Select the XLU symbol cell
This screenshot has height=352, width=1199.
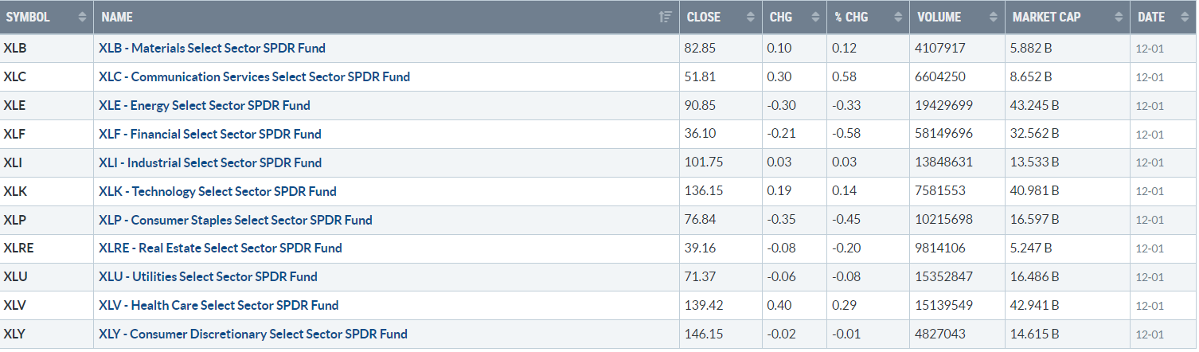point(47,276)
